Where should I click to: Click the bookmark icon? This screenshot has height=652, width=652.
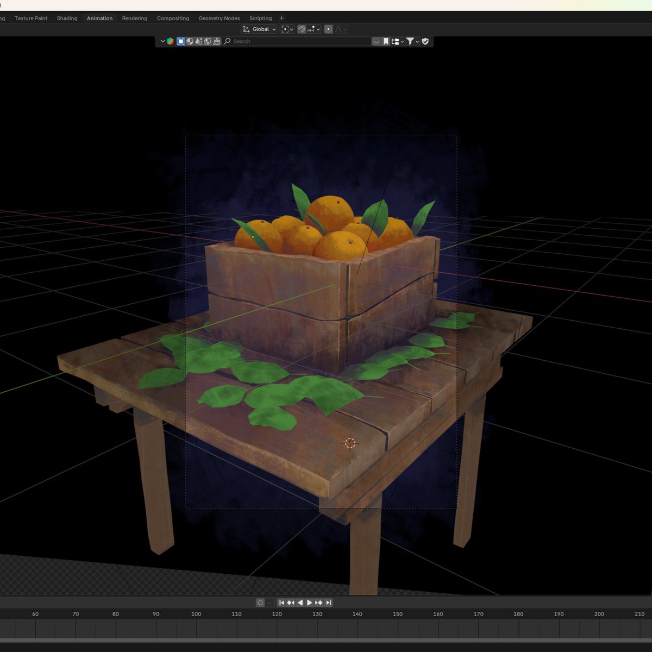click(386, 41)
